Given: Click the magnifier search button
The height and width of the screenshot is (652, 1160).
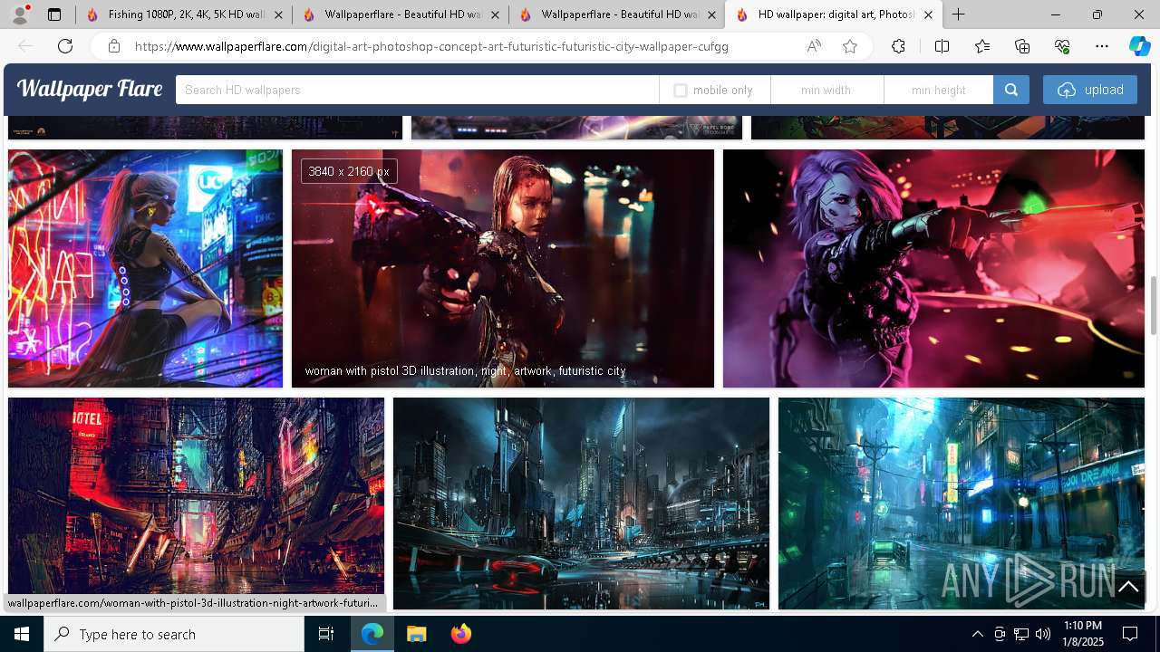Looking at the screenshot, I should [x=1011, y=90].
